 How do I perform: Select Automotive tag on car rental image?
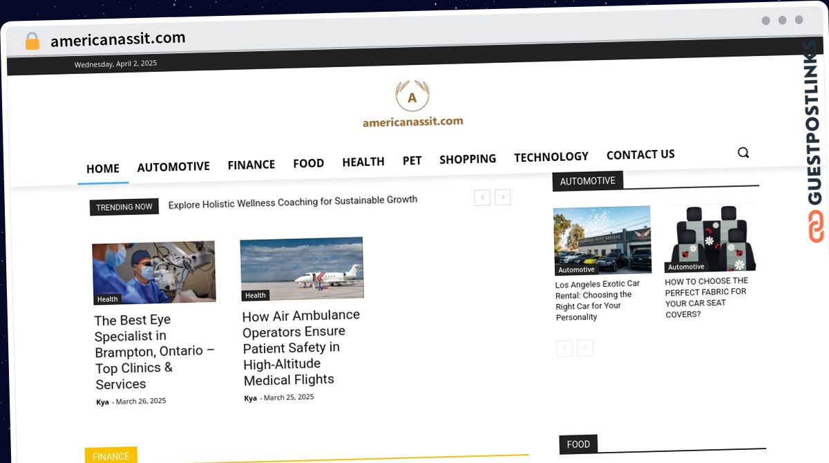point(577,270)
